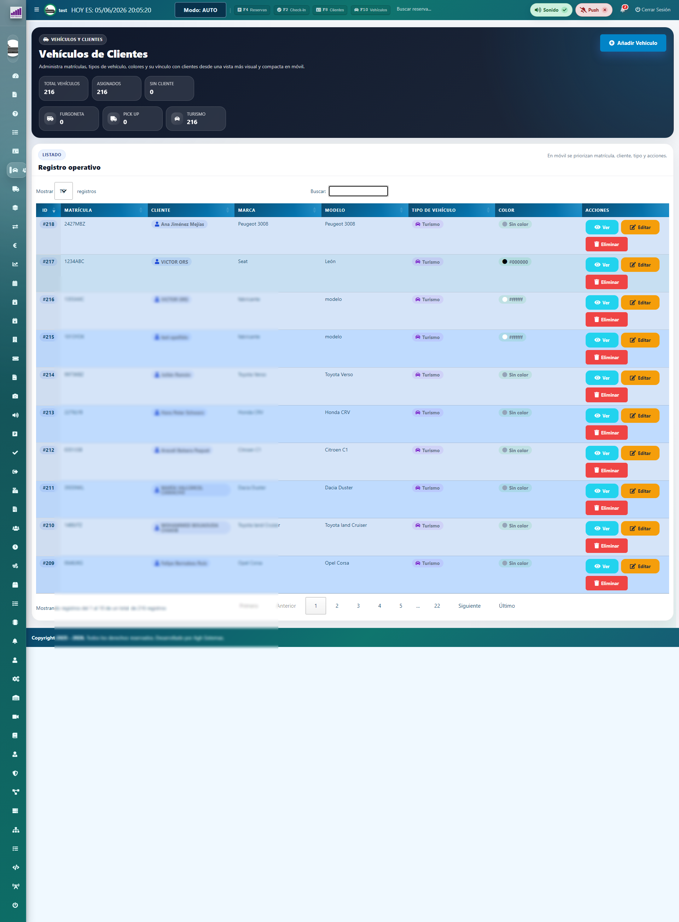
Task: Go to page 2 of results
Action: tap(337, 606)
